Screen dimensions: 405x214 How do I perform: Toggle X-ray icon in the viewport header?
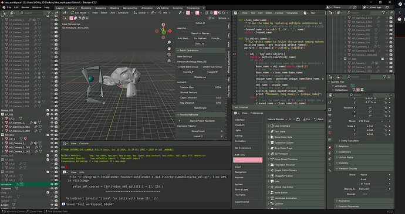click(207, 13)
